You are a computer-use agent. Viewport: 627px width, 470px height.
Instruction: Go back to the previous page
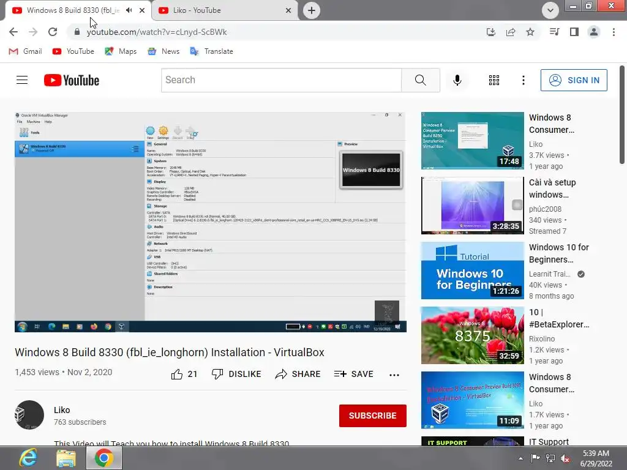[x=13, y=32]
